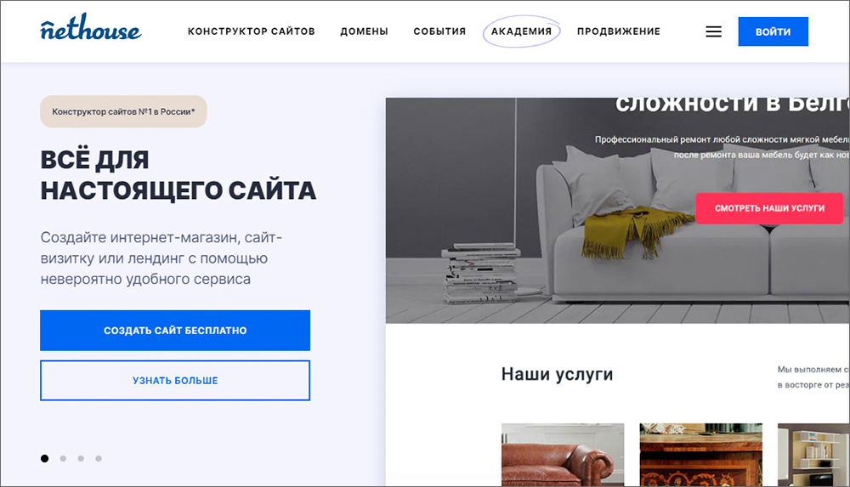Open Конструктор сайтов menu item

[x=252, y=31]
